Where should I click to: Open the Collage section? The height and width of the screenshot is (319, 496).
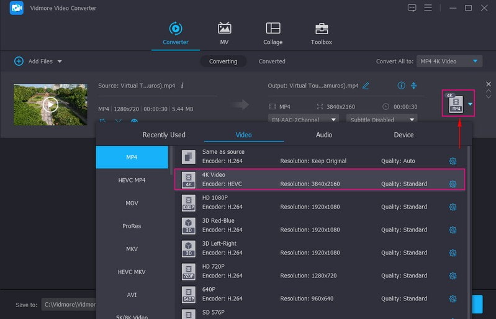point(273,34)
